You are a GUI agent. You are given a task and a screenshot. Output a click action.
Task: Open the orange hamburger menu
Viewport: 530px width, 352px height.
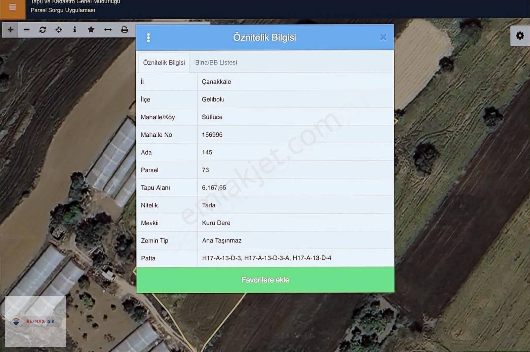(12, 7)
